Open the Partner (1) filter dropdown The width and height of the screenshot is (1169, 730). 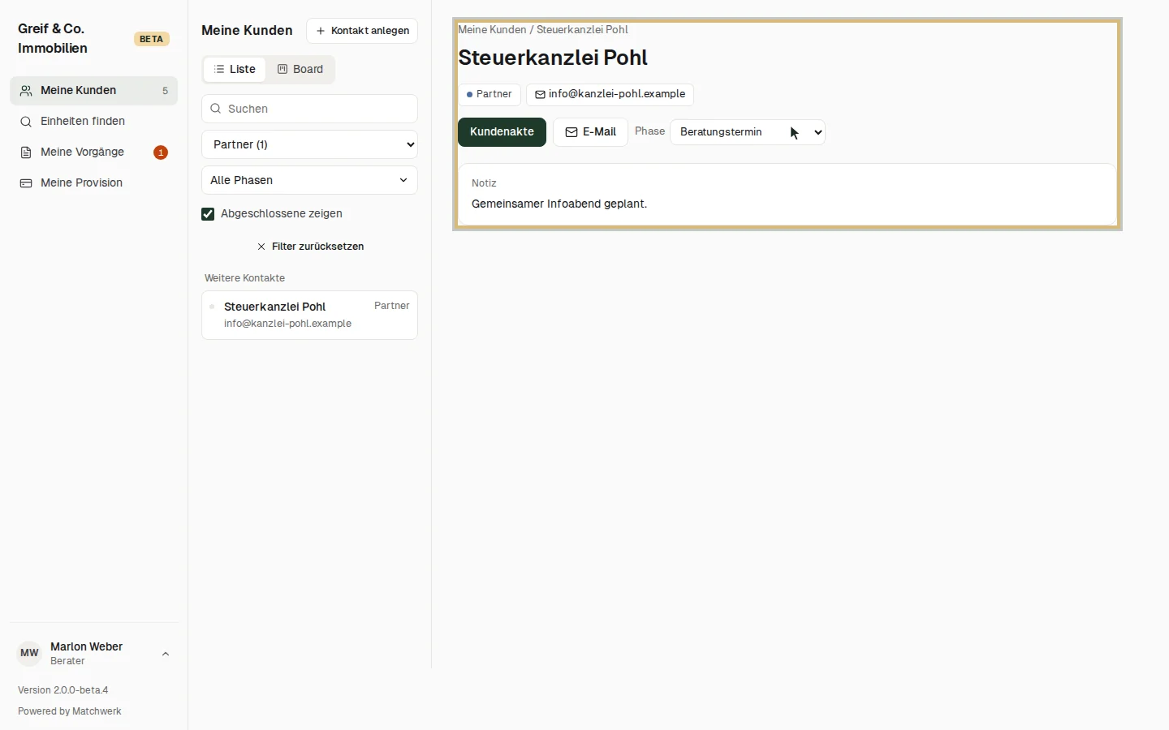(x=309, y=144)
